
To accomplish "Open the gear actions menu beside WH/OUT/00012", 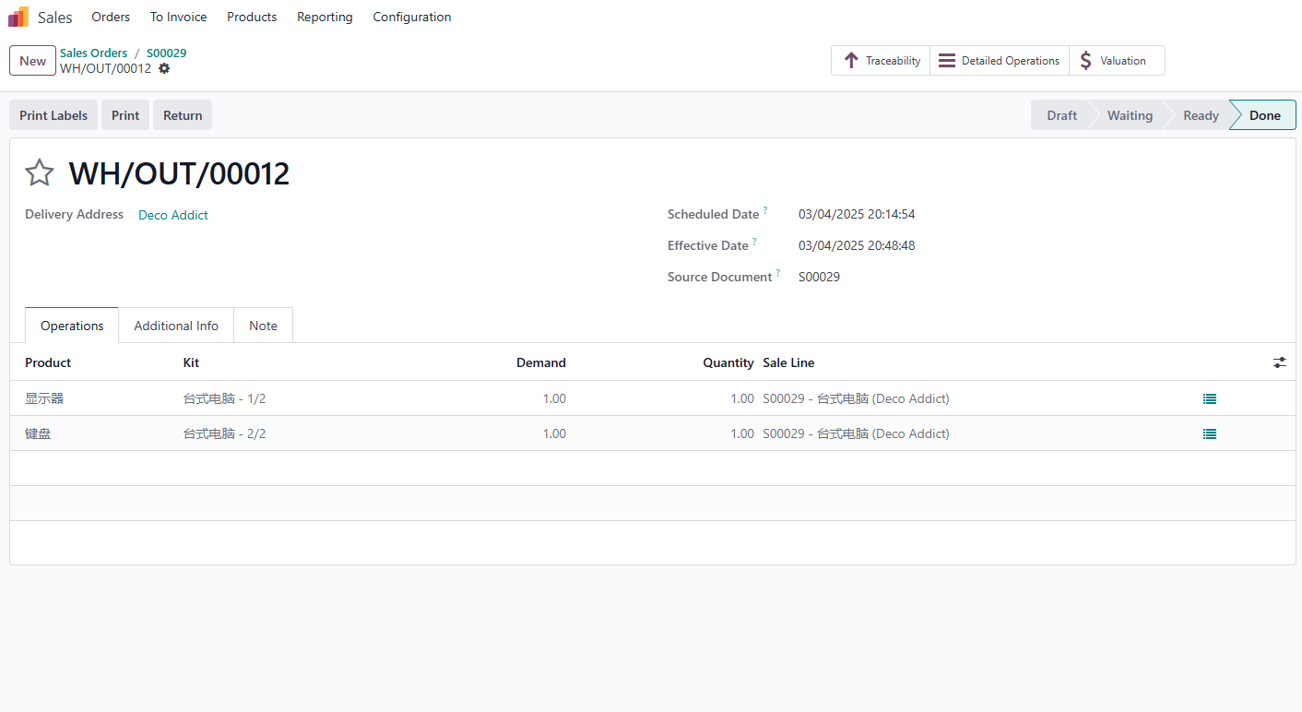I will point(164,68).
